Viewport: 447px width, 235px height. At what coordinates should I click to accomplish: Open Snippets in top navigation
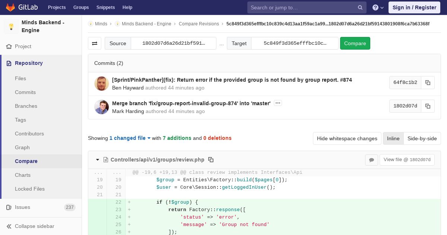pyautogui.click(x=106, y=7)
